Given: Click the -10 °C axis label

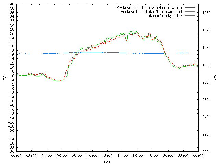Looking at the screenshot, I should pos(11,110).
